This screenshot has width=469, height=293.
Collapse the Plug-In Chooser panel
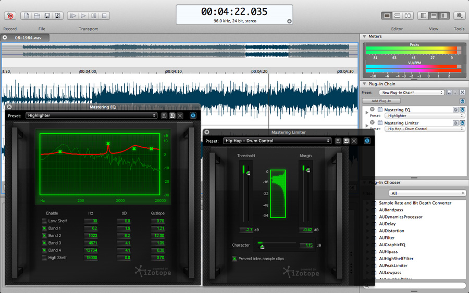364,183
